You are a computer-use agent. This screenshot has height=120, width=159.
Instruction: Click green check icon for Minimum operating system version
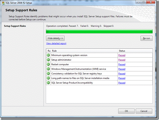point(48,55)
